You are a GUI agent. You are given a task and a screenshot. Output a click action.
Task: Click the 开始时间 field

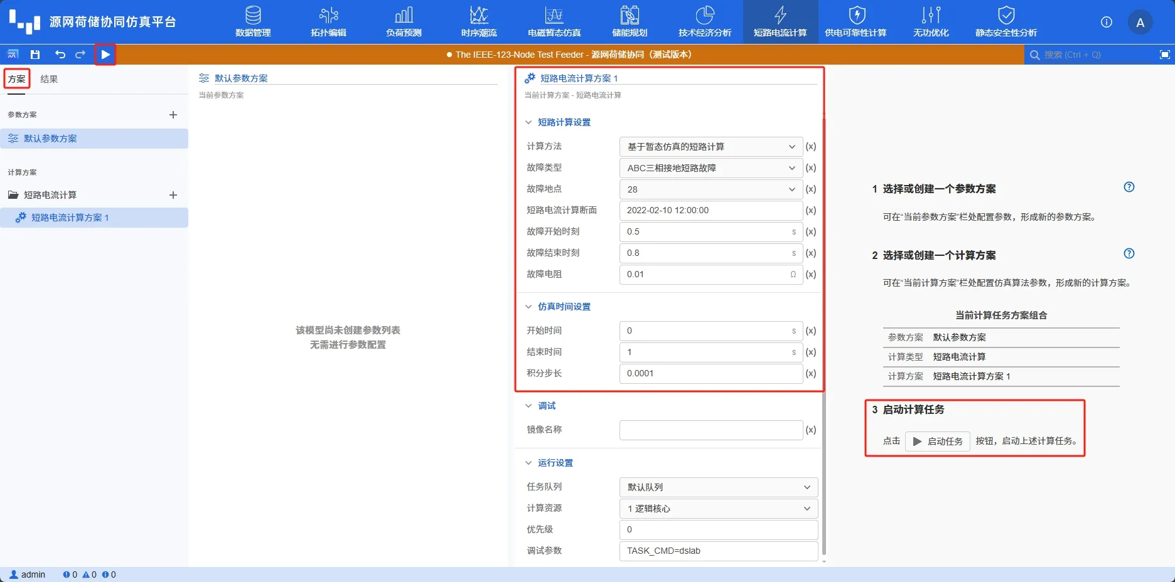711,331
